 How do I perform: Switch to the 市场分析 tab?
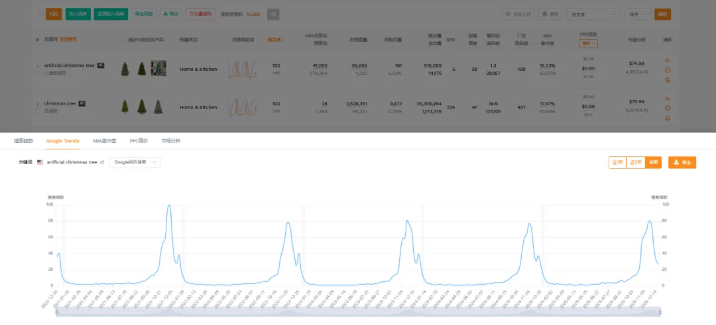tap(171, 141)
